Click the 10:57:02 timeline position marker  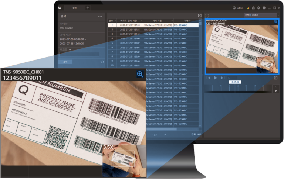tap(235, 82)
